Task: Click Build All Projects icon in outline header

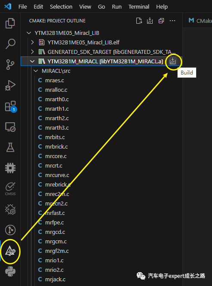Action: pyautogui.click(x=150, y=21)
